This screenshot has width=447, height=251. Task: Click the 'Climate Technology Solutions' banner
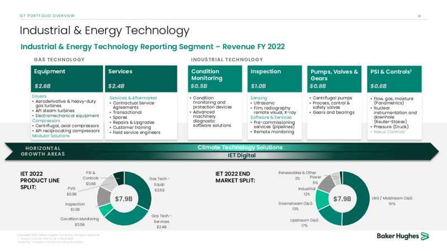(240, 147)
